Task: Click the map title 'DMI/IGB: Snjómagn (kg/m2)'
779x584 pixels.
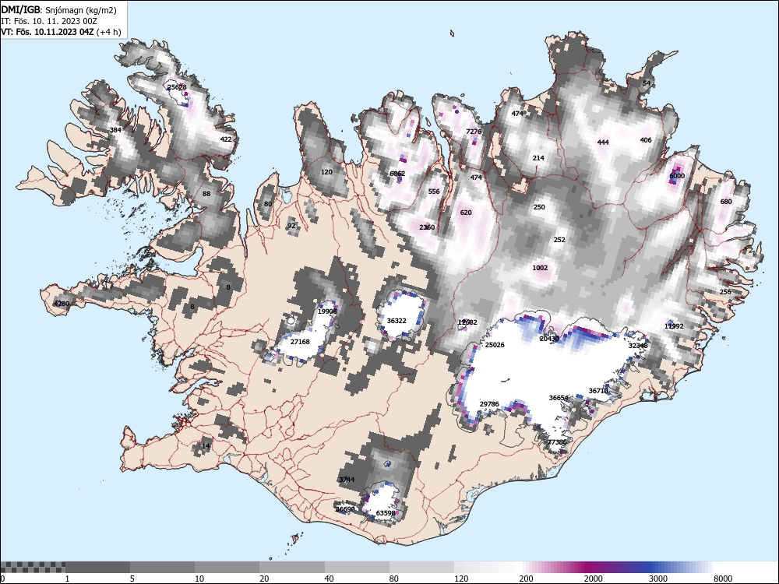Action: tap(58, 10)
